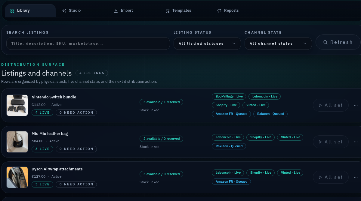The image size is (361, 201).
Task: Click the 3 available / 1 reserved pill
Action: click(161, 102)
